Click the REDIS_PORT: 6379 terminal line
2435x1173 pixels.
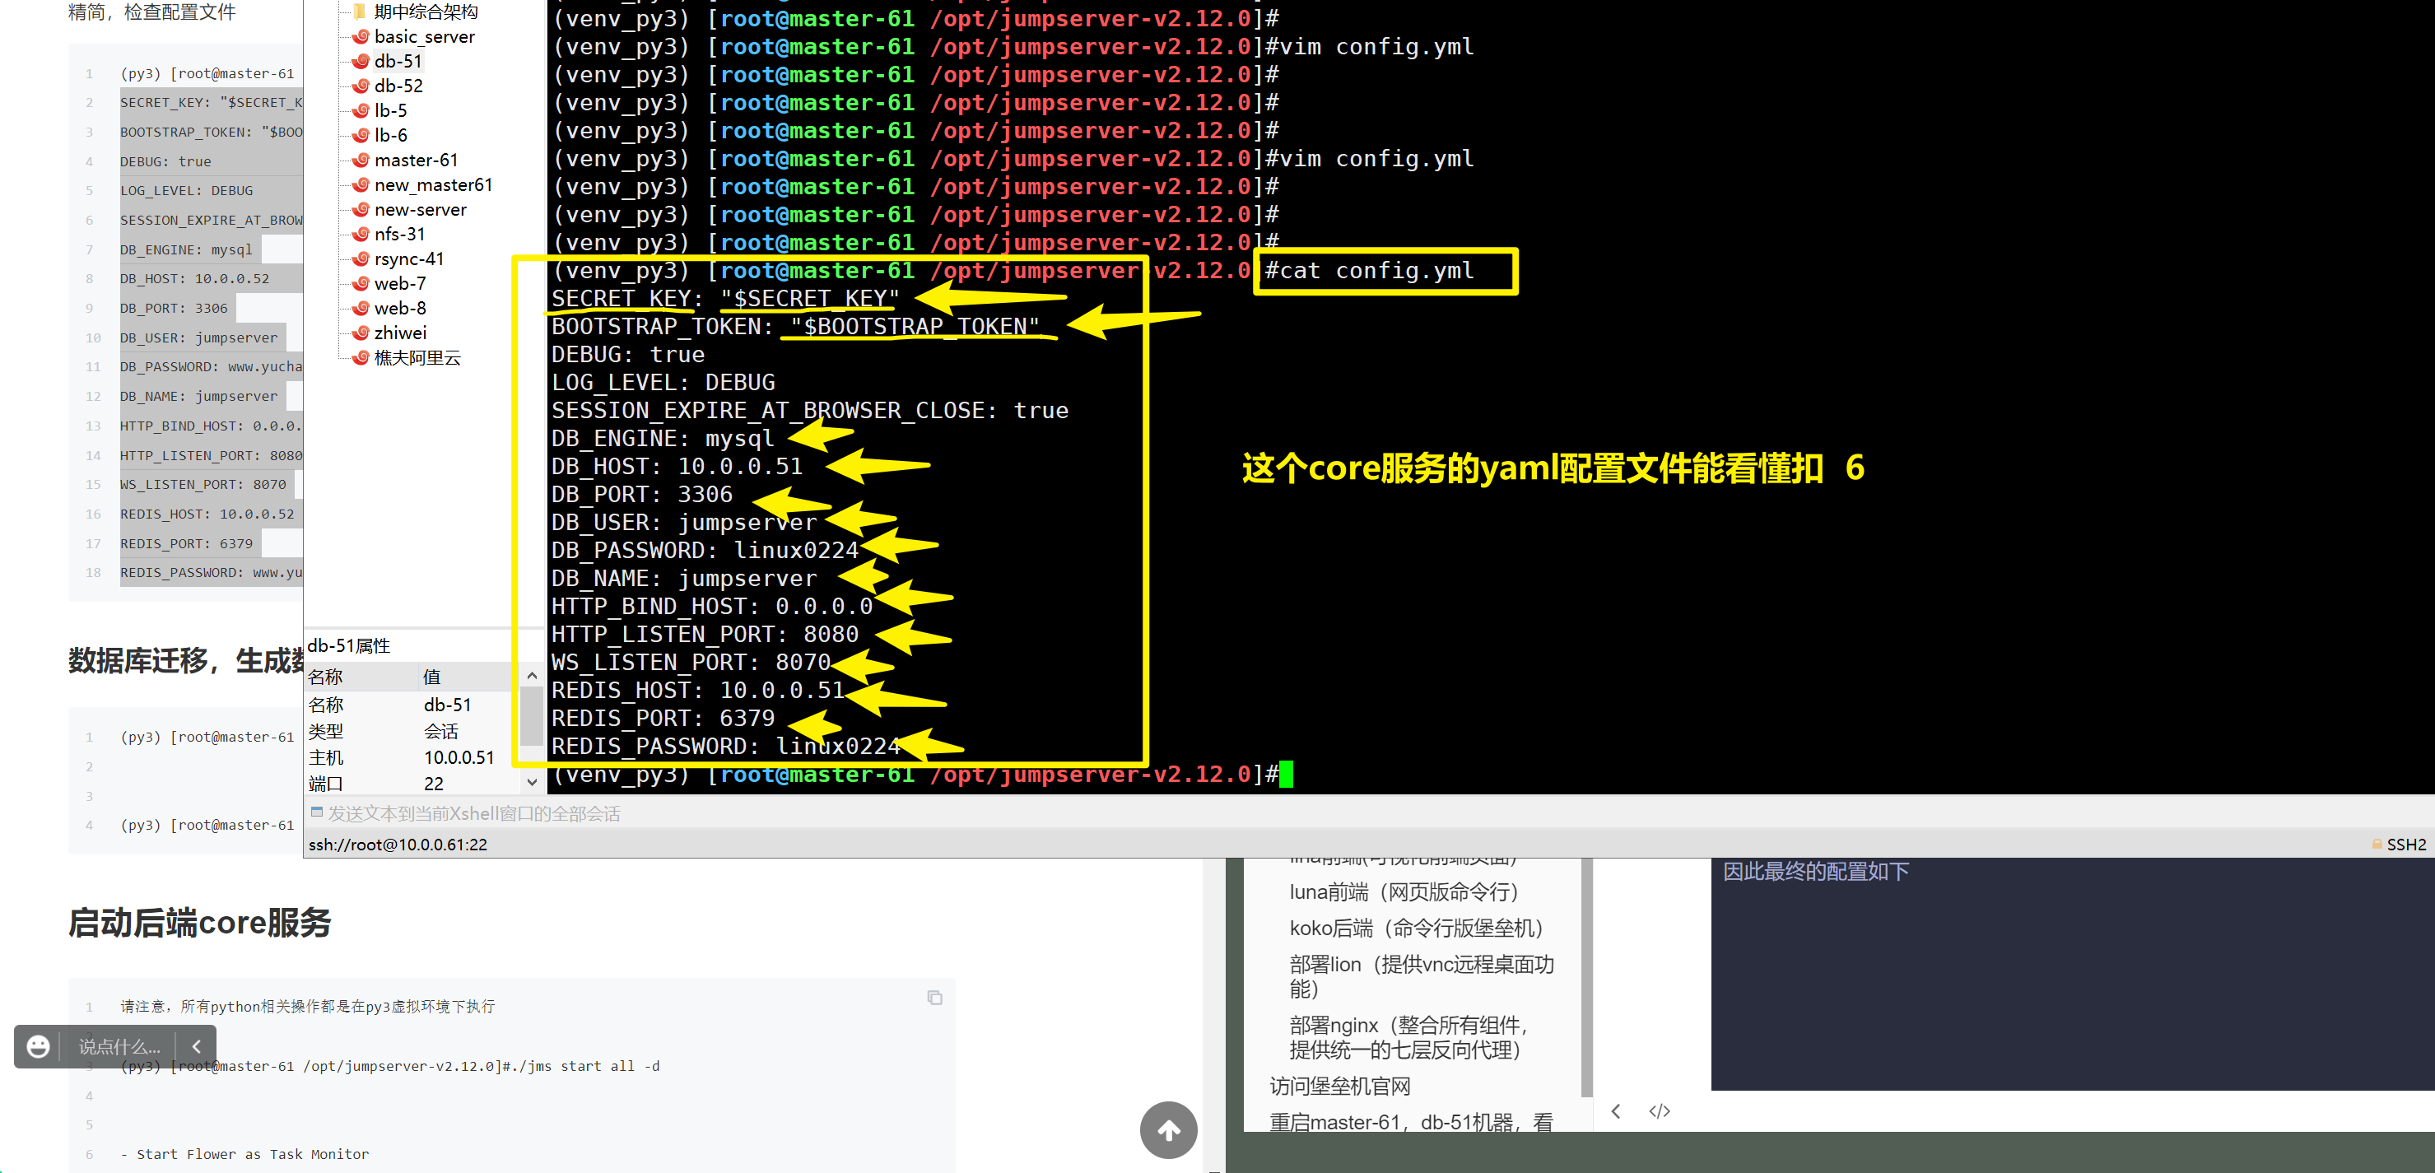tap(663, 719)
